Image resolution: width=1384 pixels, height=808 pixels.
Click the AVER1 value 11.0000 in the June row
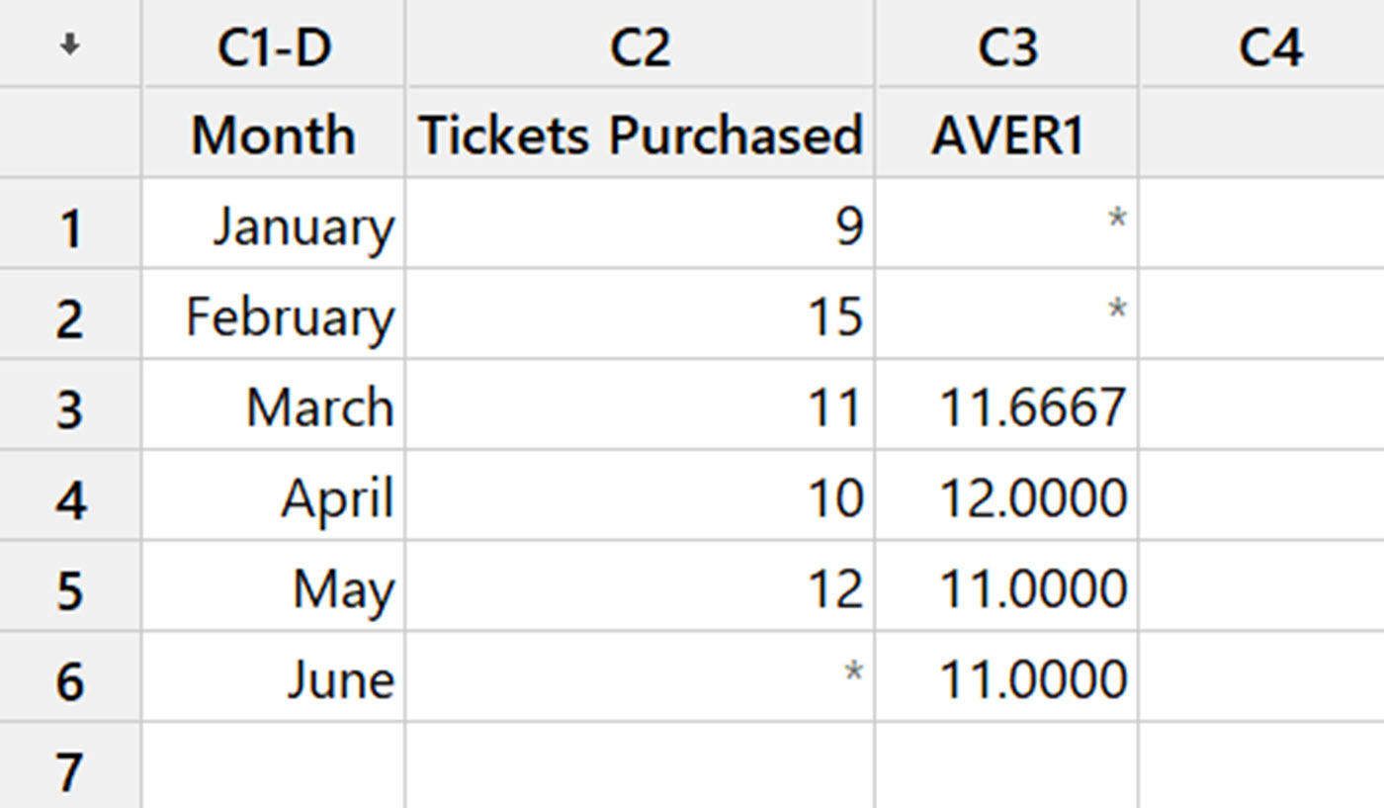click(x=1006, y=677)
